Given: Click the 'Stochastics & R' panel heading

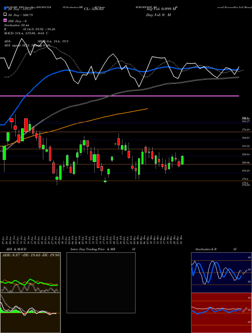Looking at the screenshot, I should pos(206,249).
